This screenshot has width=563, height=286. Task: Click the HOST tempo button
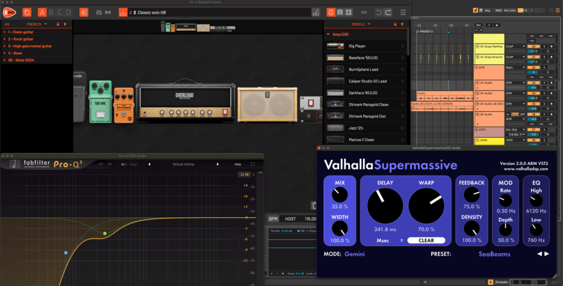[290, 218]
